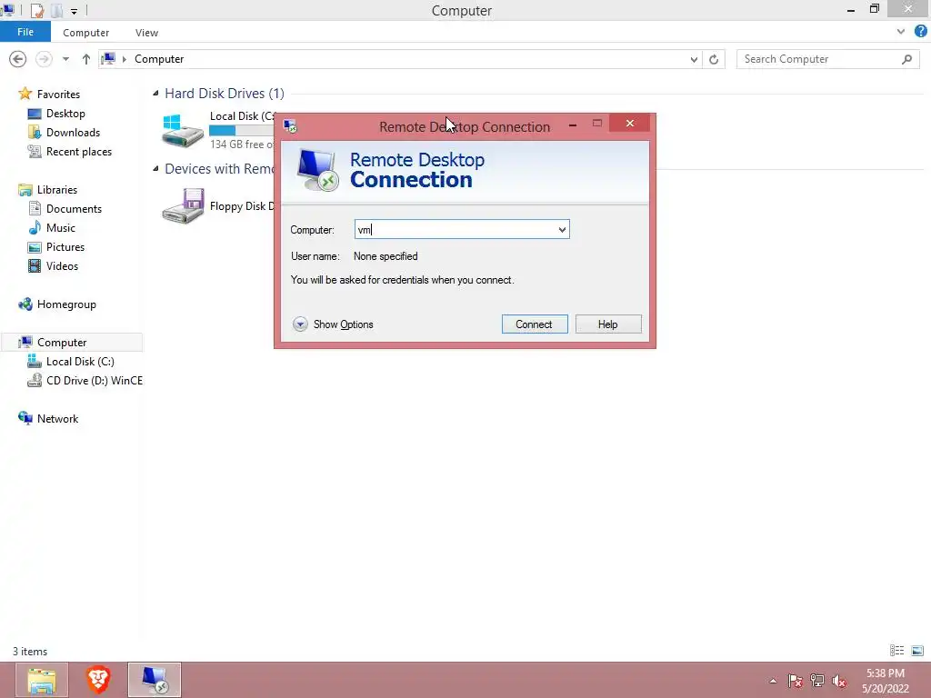Click the Computer breadcrumb in address bar
The height and width of the screenshot is (698, 931).
(x=159, y=59)
